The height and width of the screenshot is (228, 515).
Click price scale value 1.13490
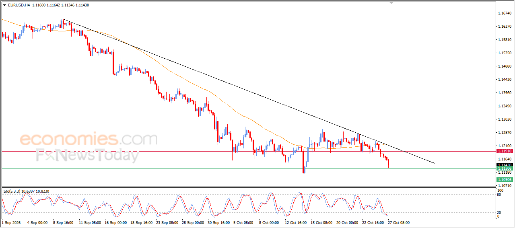pos(505,106)
